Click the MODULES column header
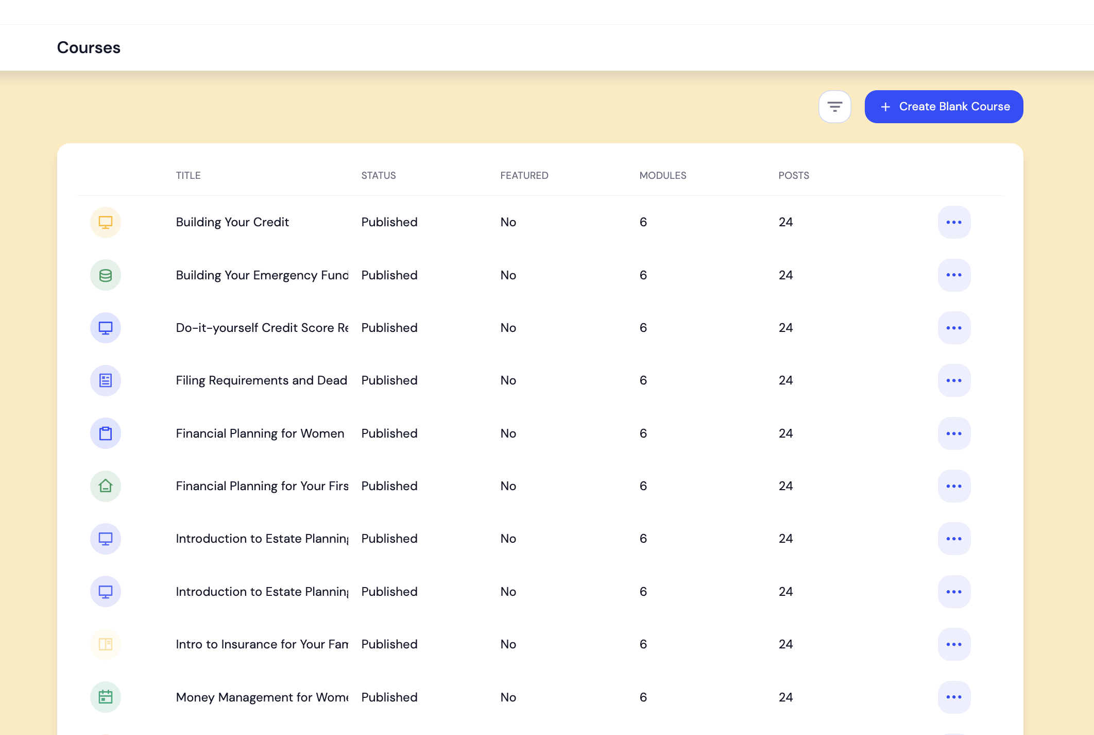This screenshot has width=1094, height=735. (663, 175)
